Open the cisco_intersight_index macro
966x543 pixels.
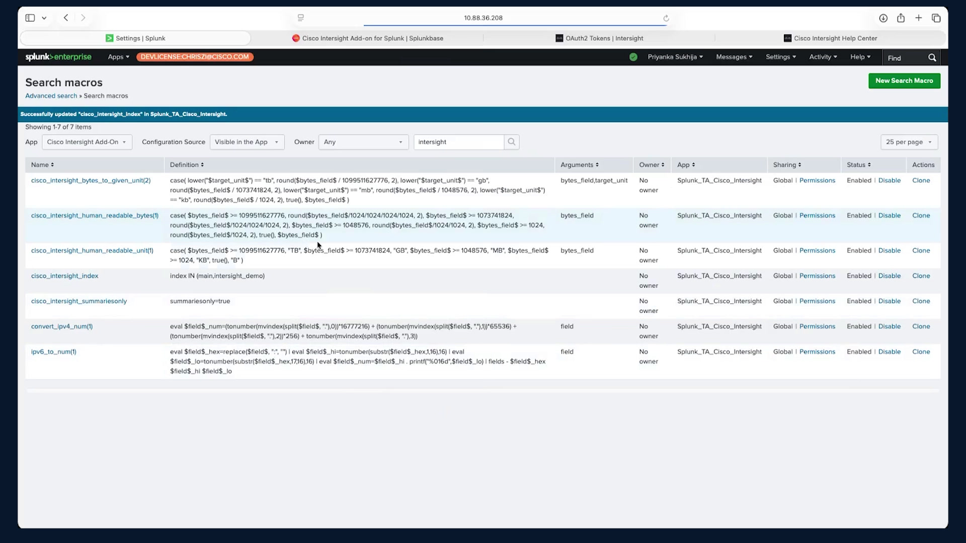point(64,276)
